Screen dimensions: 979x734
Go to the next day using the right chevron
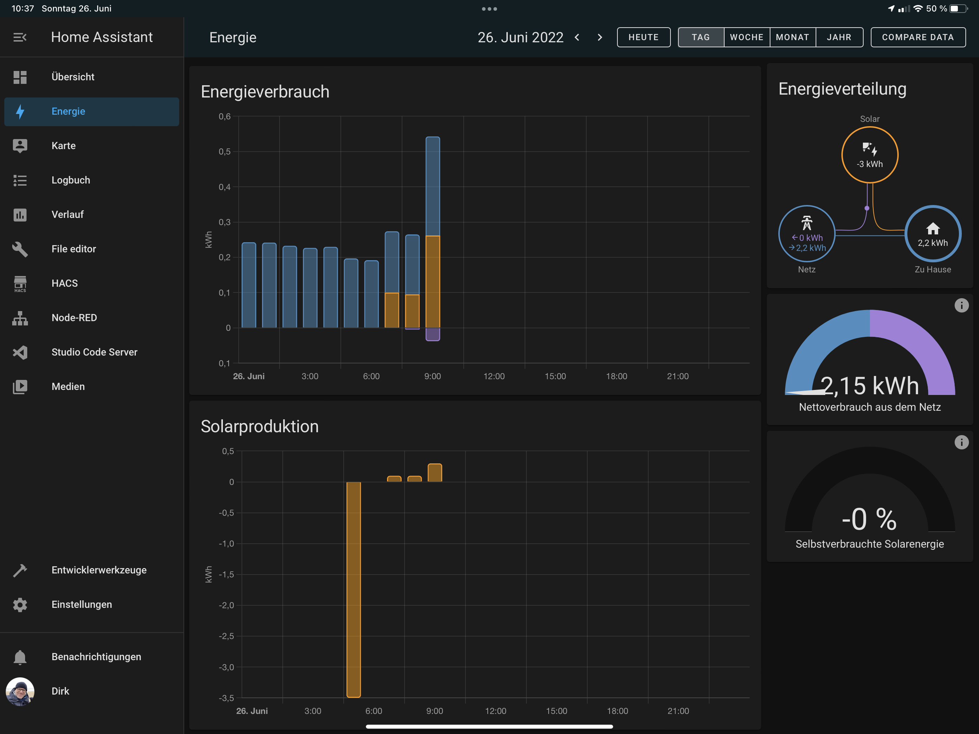[600, 37]
